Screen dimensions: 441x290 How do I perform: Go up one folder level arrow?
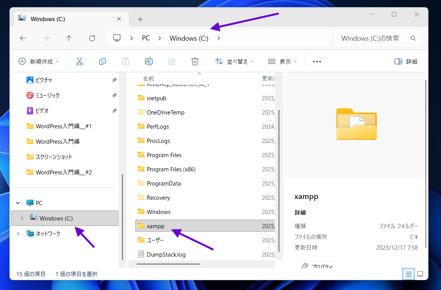(69, 38)
